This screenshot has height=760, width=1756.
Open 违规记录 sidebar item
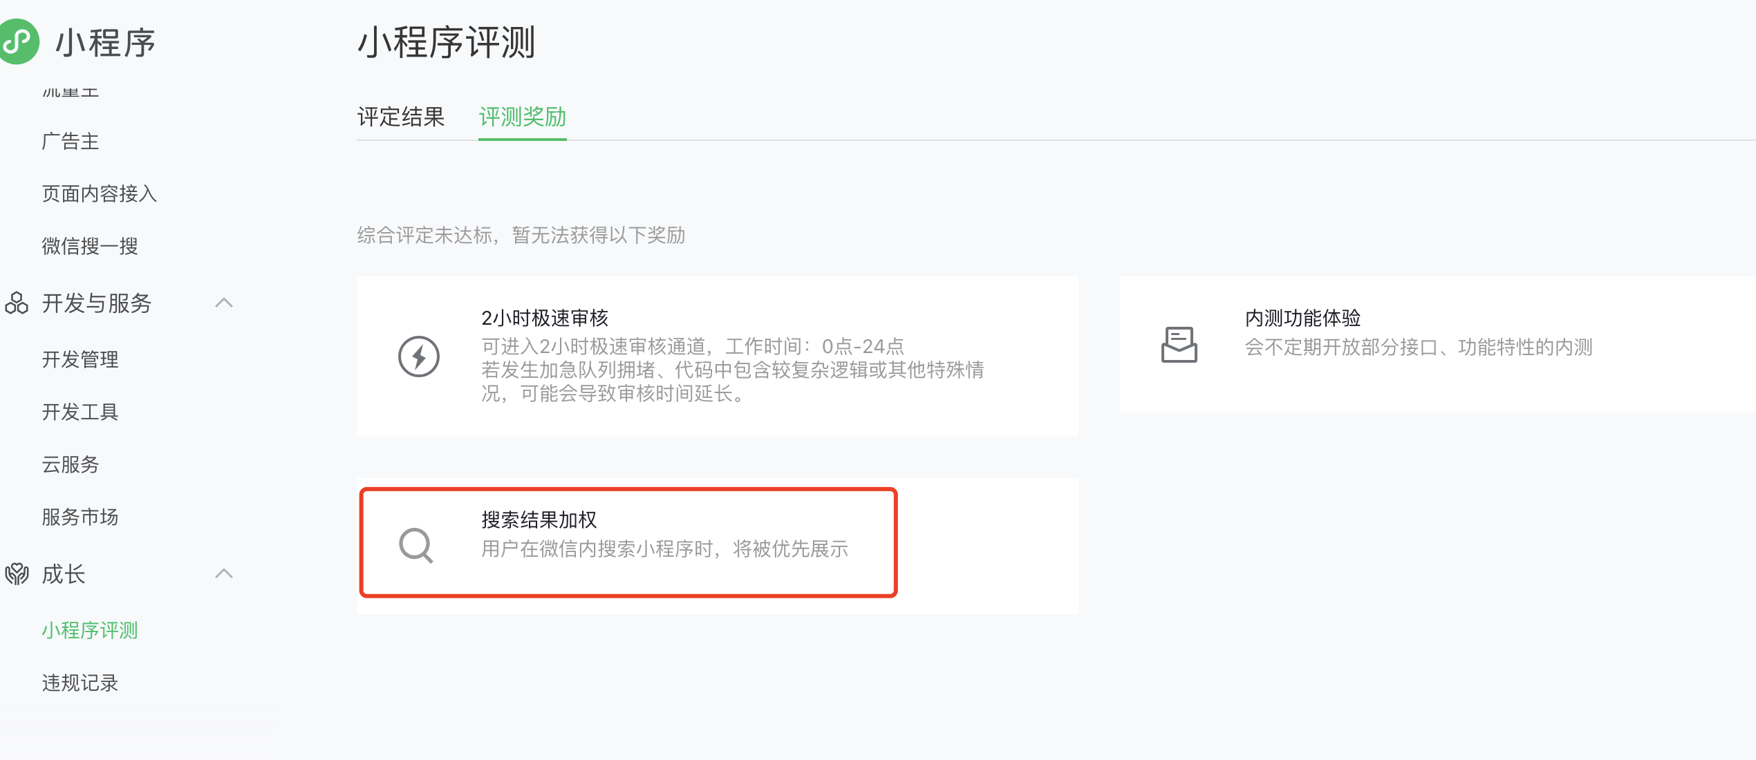[80, 683]
